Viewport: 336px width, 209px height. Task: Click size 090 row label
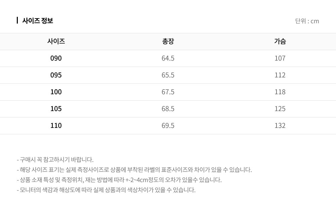point(56,58)
